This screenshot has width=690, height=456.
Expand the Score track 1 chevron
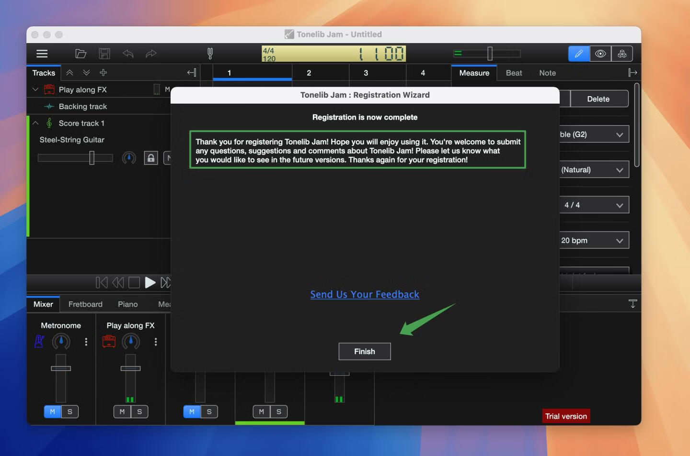[x=35, y=123]
